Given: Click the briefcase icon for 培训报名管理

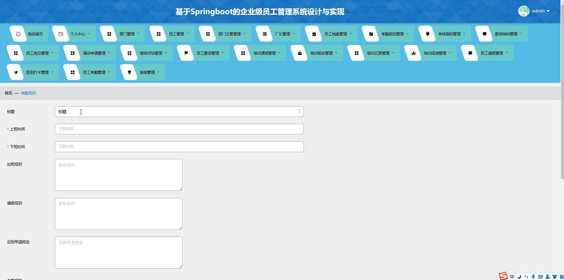Looking at the screenshot, I should coord(300,53).
